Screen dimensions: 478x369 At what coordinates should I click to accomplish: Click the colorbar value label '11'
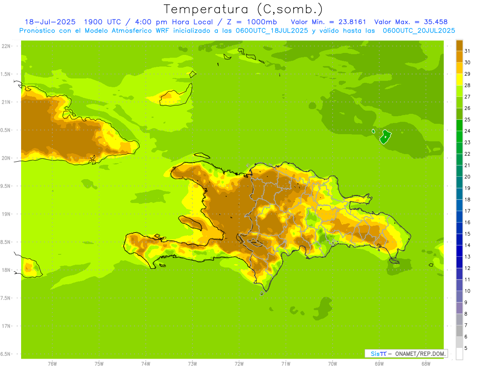click(x=467, y=280)
